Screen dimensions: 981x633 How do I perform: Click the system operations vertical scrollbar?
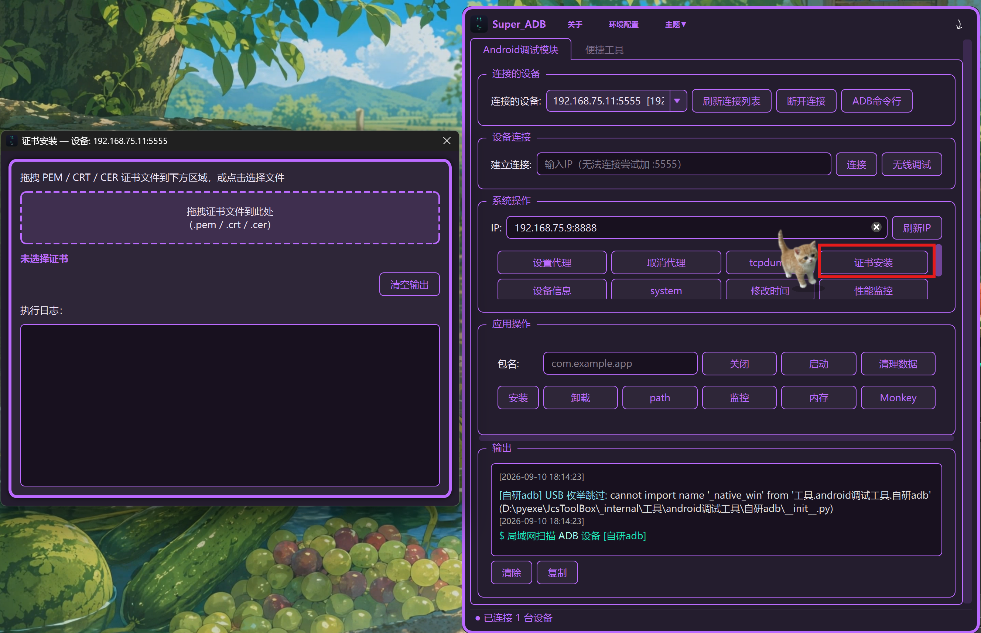(x=939, y=260)
